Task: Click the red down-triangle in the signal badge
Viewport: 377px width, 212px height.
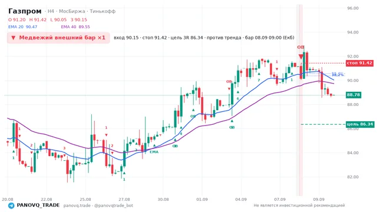Action: pos(14,38)
